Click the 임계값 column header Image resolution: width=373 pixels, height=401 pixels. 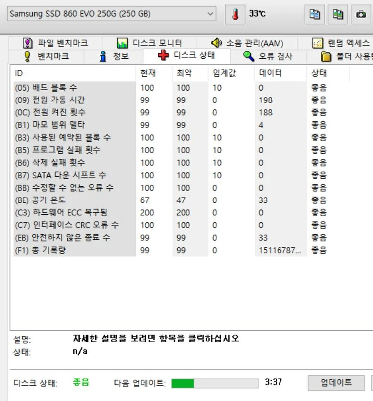pyautogui.click(x=231, y=73)
